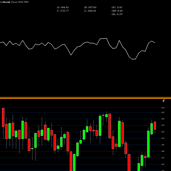
Task: Click the 'OL: 6.19' reading
Action: point(117,14)
